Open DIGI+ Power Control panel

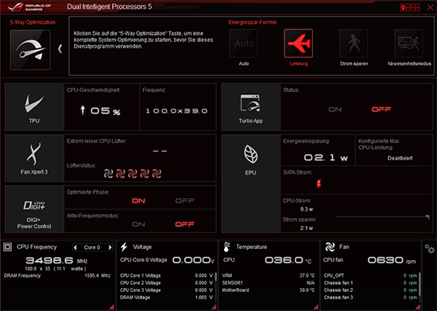34,209
